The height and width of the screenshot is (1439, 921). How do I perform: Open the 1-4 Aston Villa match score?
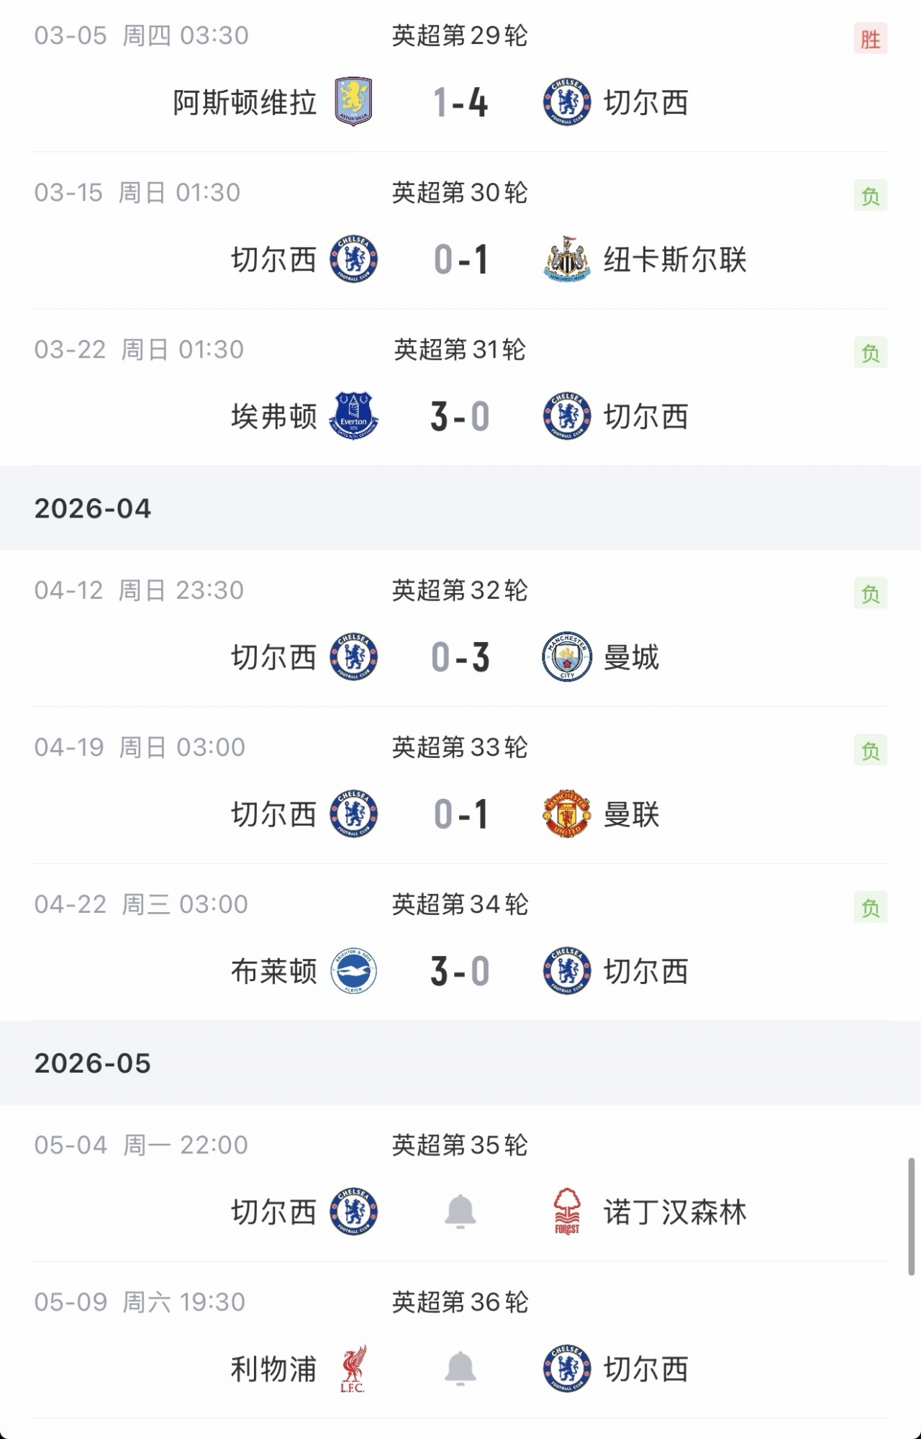(x=460, y=102)
